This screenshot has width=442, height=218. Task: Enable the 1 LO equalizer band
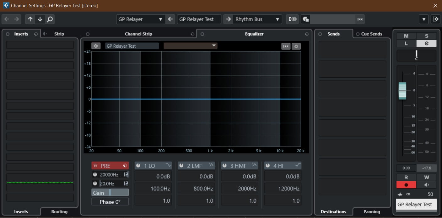pyautogui.click(x=138, y=166)
